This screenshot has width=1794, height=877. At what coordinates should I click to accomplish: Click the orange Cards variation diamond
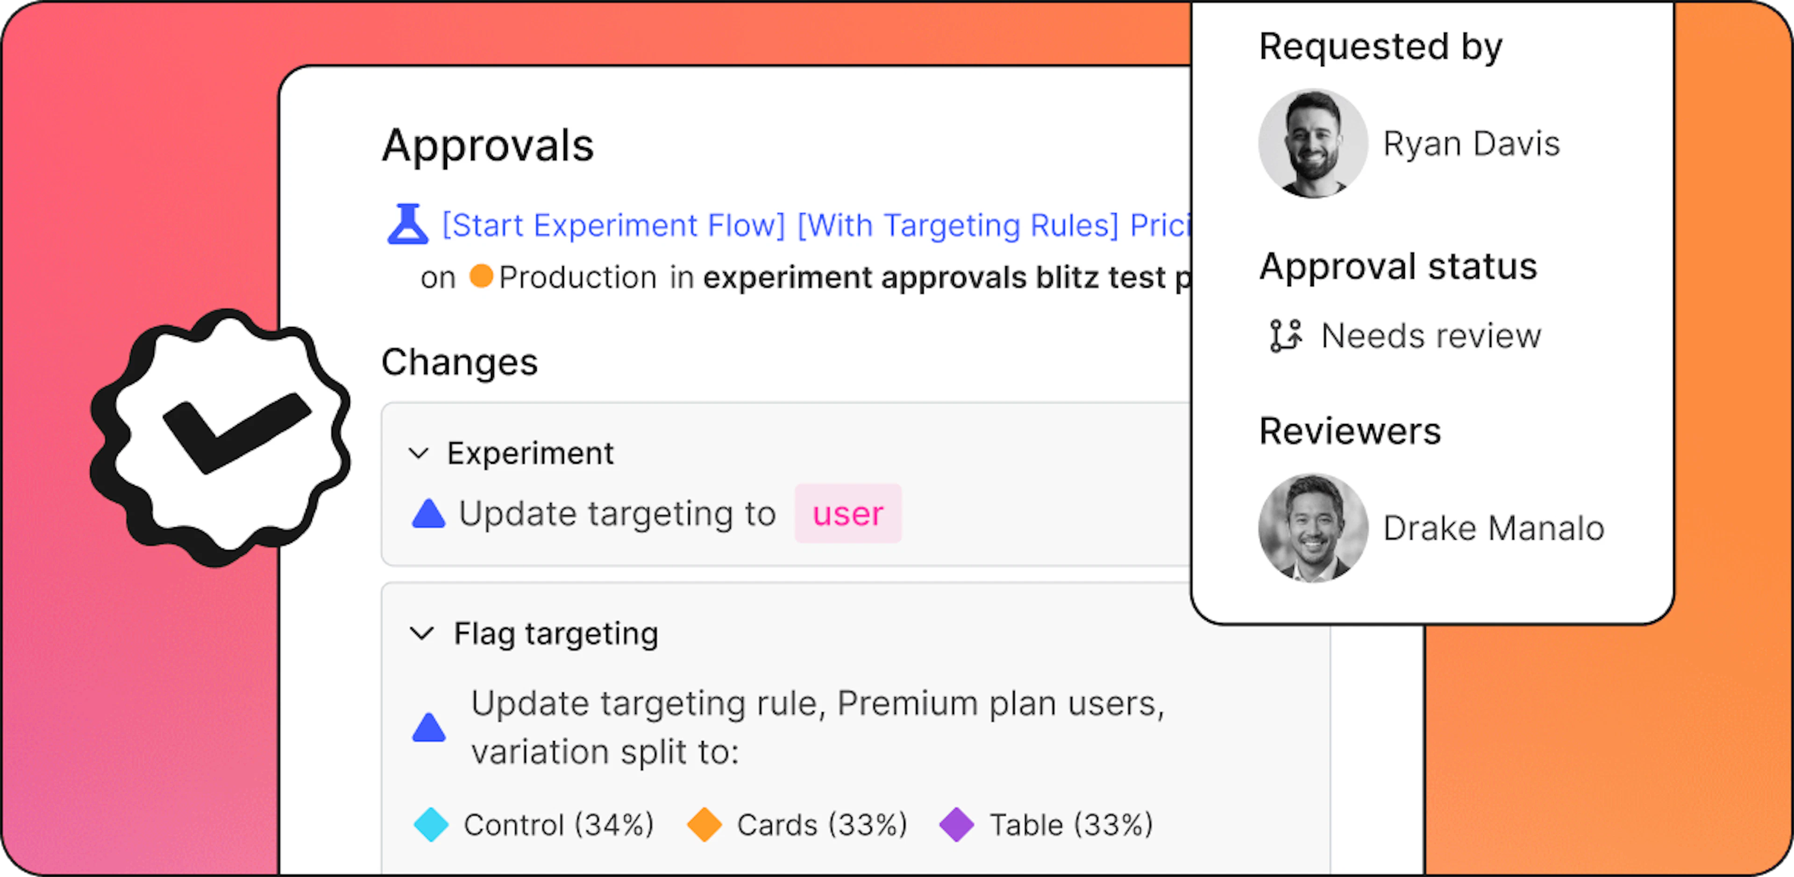pos(704,825)
